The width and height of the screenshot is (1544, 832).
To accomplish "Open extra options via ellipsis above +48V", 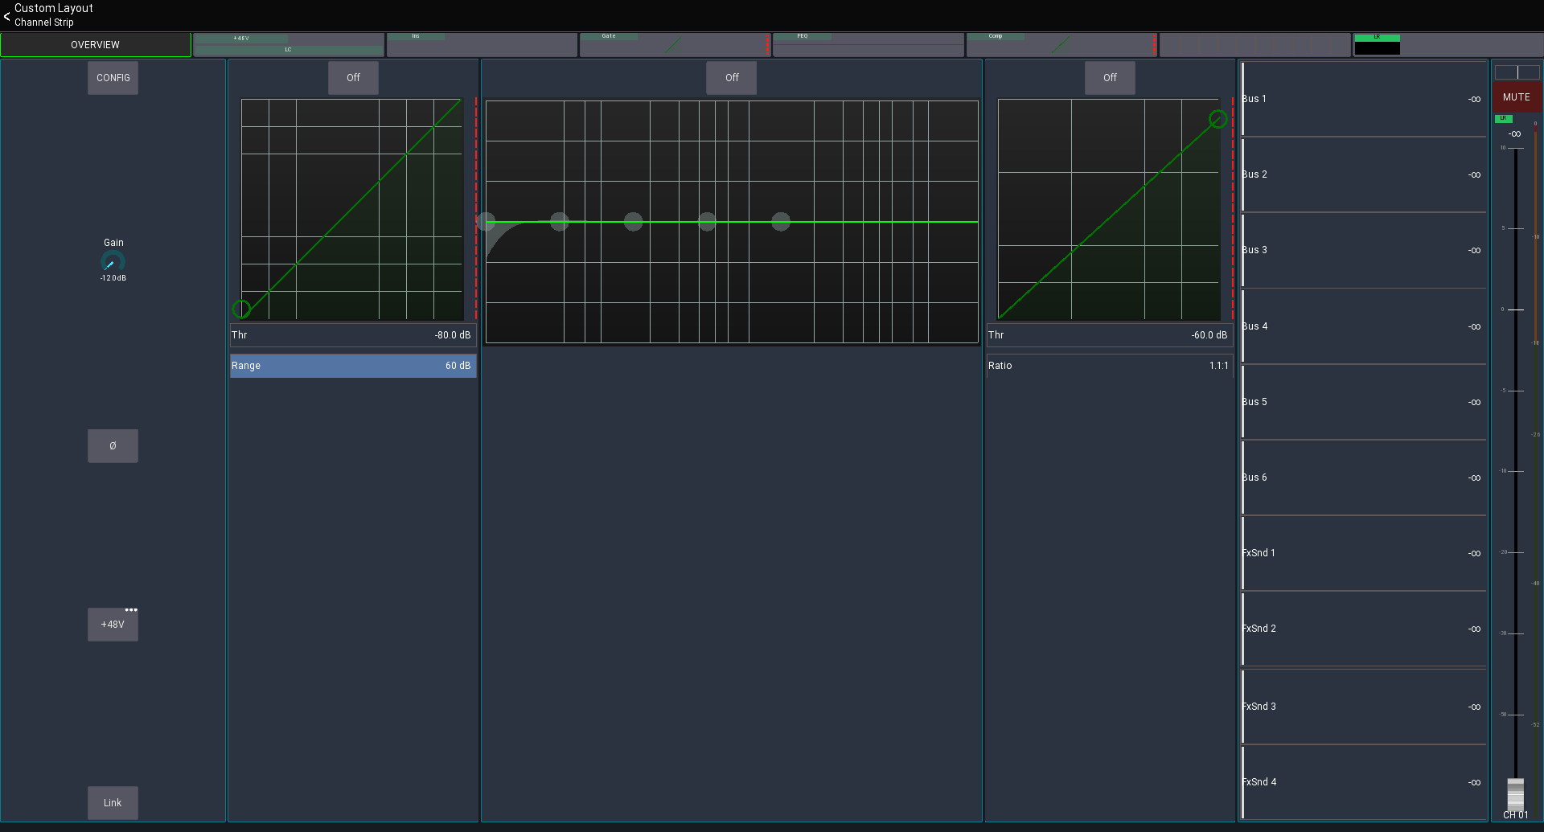I will tap(132, 609).
